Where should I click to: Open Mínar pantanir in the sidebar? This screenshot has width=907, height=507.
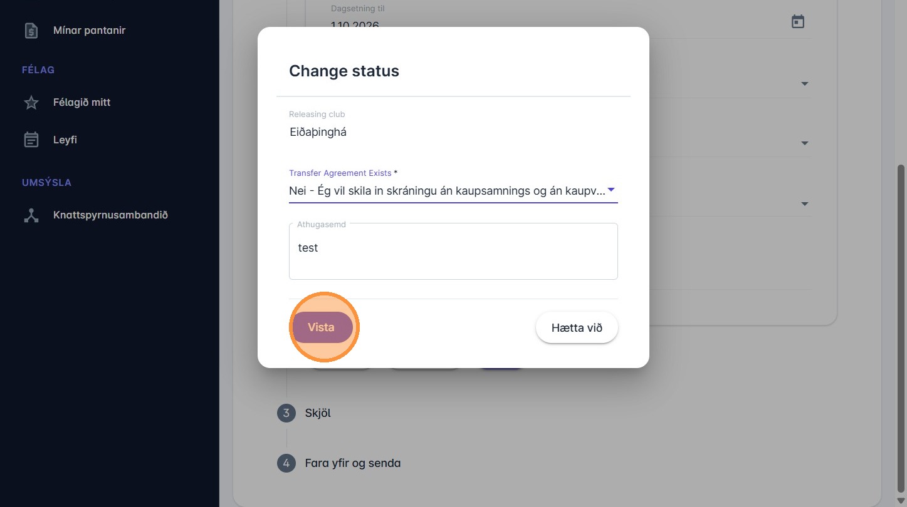pos(90,30)
